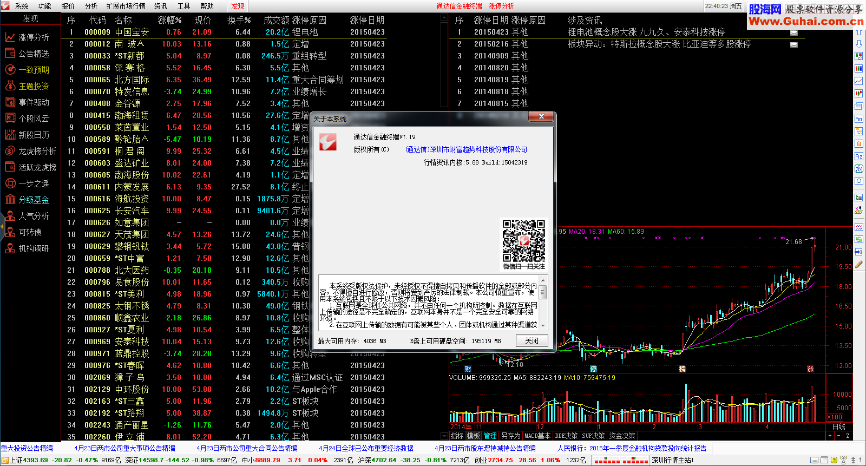Click the down arrow icon on right toolbar

tap(859, 44)
